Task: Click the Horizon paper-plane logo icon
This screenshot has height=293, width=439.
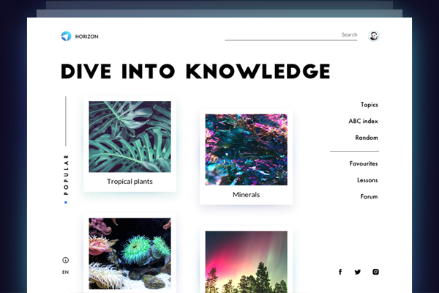Action: click(x=66, y=36)
